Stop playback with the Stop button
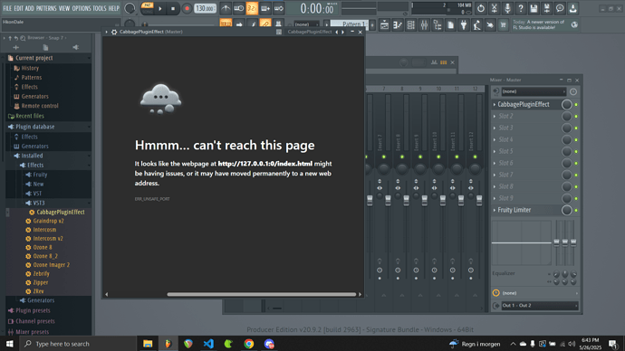Image resolution: width=625 pixels, height=351 pixels. pyautogui.click(x=173, y=8)
